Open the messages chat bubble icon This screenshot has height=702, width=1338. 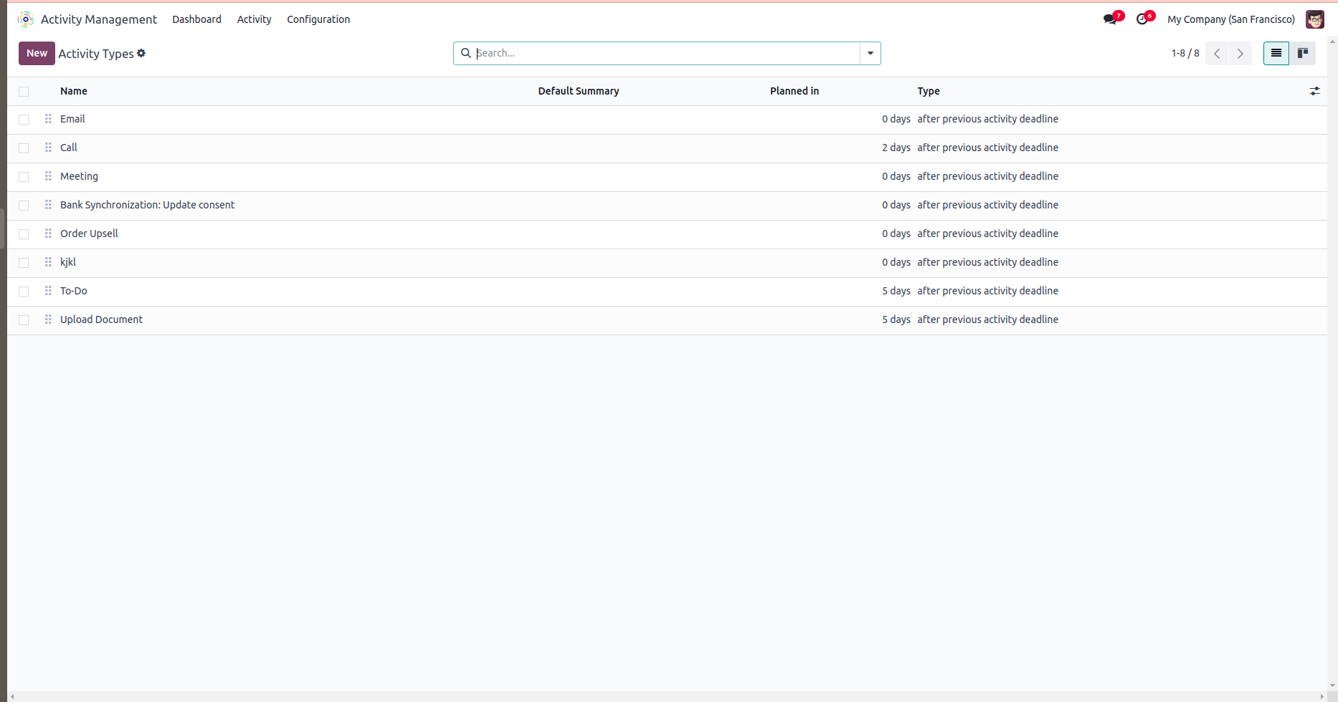[1110, 19]
